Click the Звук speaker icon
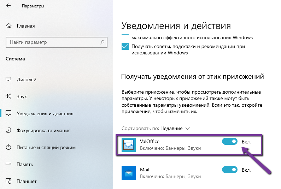 click(x=8, y=96)
